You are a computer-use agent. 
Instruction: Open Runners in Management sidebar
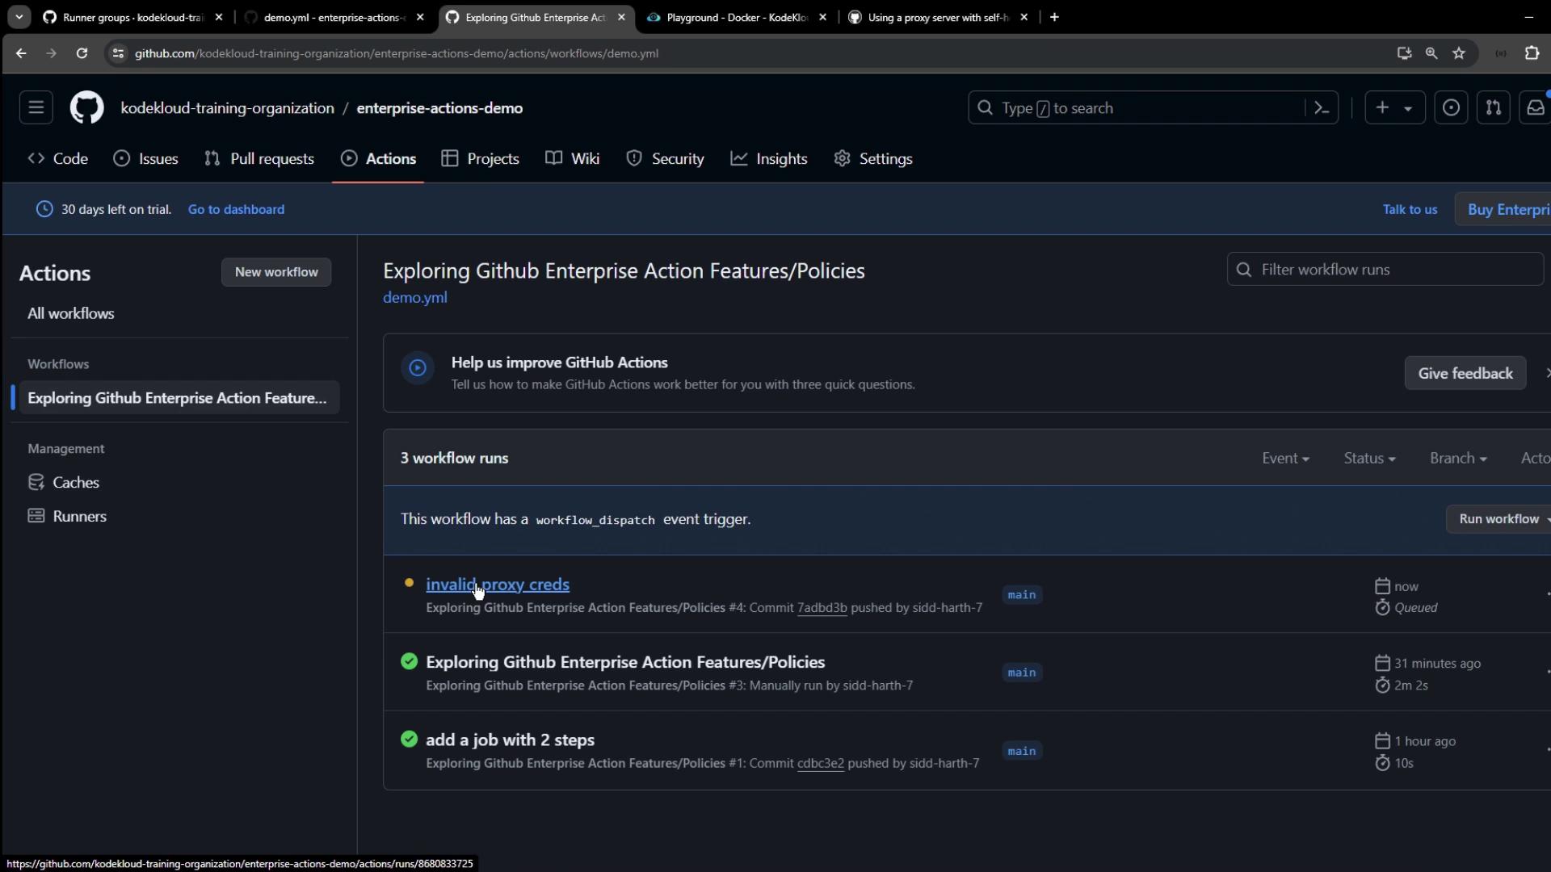pos(79,516)
